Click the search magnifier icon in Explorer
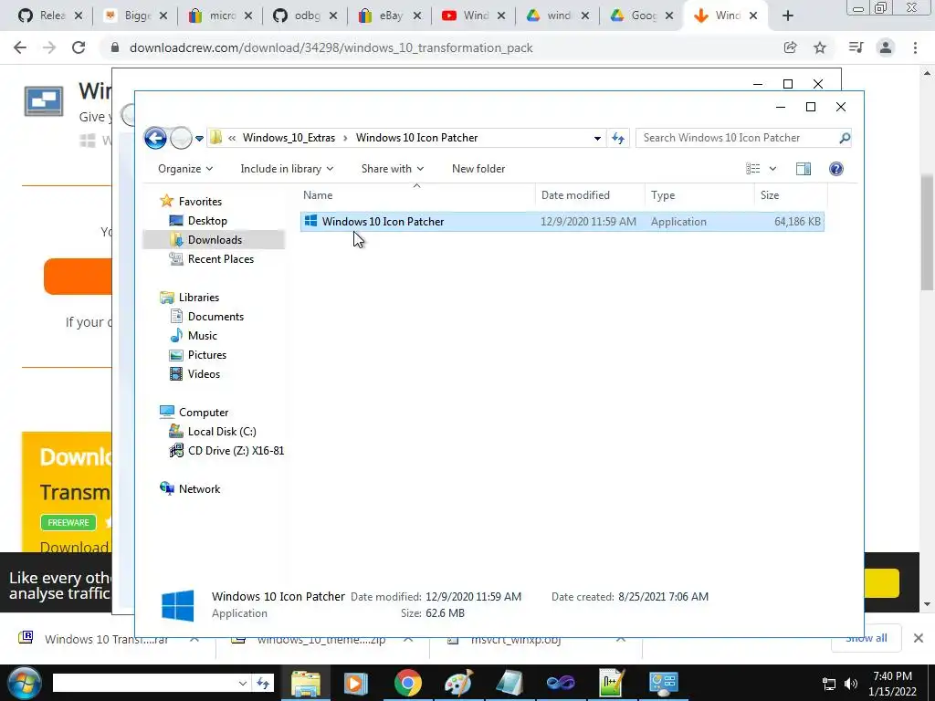This screenshot has width=935, height=701. [845, 139]
